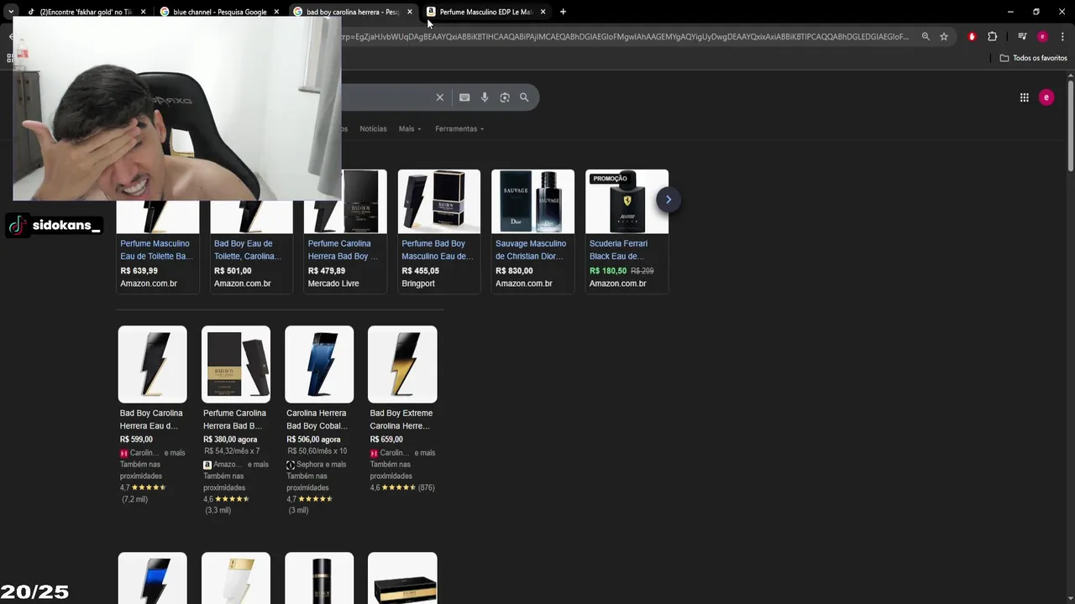Open Perfume Carolina Herrera R$ 380,00 product
Viewport: 1075px width, 604px height.
[x=234, y=419]
